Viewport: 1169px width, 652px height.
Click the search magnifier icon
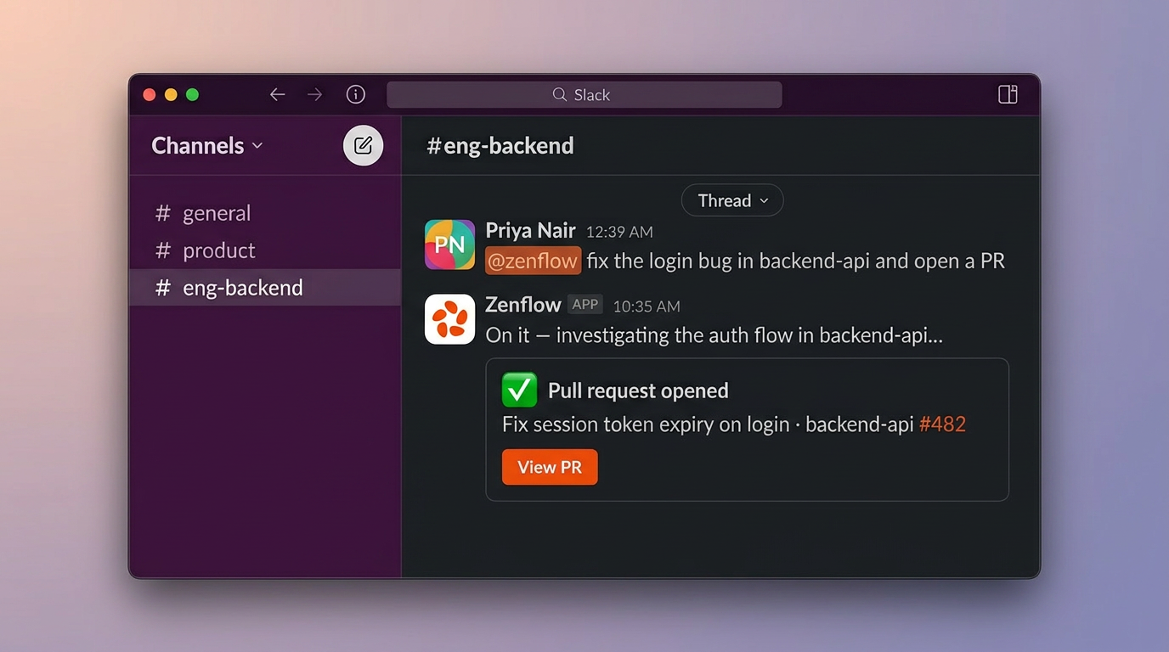(x=559, y=94)
